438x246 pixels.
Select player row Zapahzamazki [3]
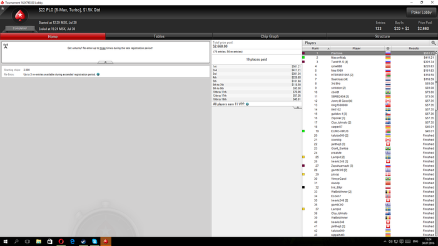tap(369, 165)
